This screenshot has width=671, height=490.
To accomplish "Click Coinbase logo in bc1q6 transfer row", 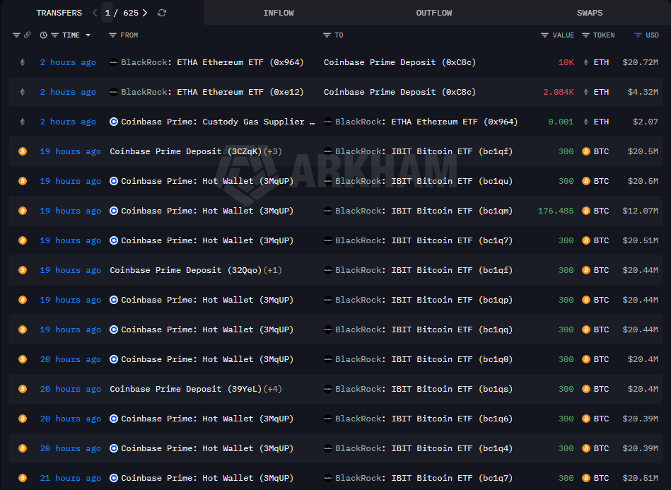I will coord(113,419).
